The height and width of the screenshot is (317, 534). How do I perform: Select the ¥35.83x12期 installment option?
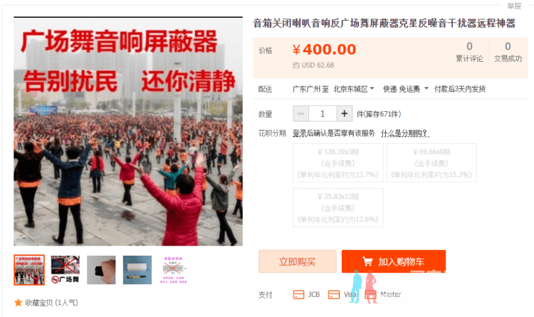tap(338, 207)
